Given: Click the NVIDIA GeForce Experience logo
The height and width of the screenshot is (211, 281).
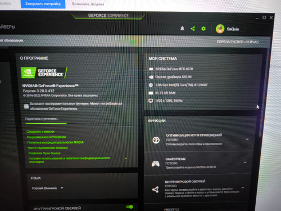Looking at the screenshot, I should click(x=44, y=73).
